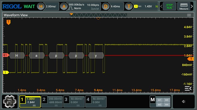Viewport: 197px width, 110px height.
Task: Tap the 9.40ms delay value
Action: click(115, 6)
